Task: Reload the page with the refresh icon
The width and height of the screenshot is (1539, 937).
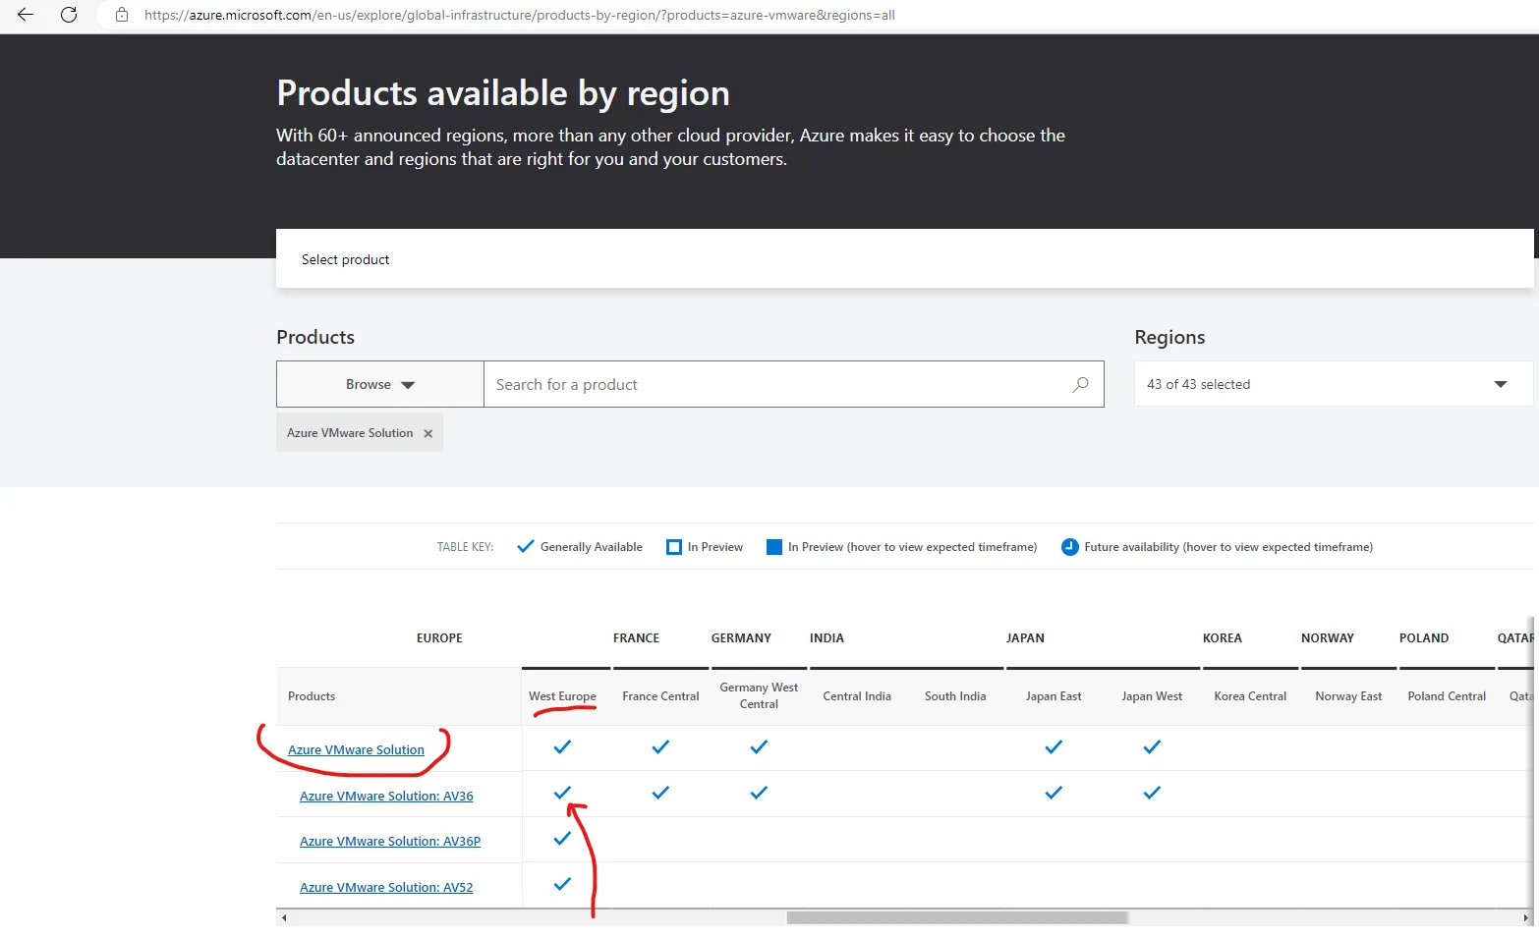Action: tap(69, 15)
